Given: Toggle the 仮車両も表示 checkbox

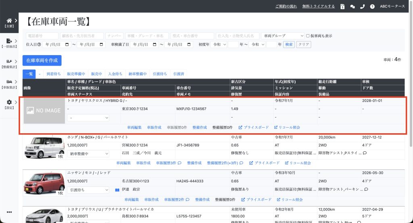Looking at the screenshot, I should (x=308, y=36).
